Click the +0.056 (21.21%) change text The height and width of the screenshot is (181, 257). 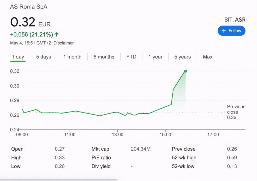(31, 35)
